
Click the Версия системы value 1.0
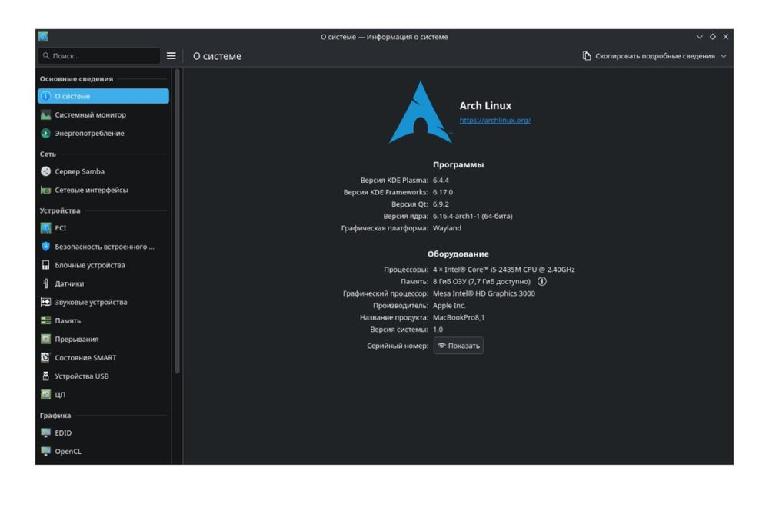point(438,330)
